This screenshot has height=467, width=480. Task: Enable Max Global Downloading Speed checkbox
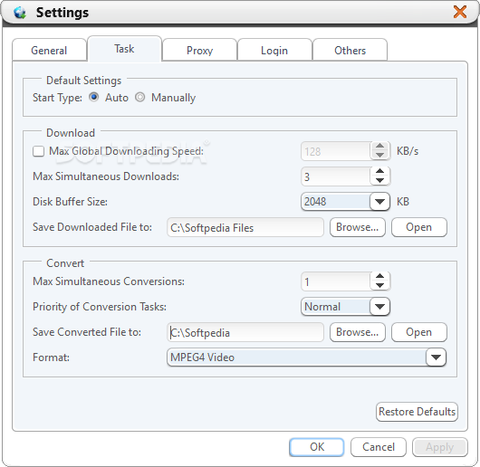[x=38, y=151]
